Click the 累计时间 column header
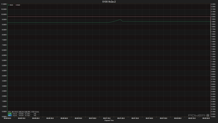Screen dimensions: 218x123 point(15,112)
